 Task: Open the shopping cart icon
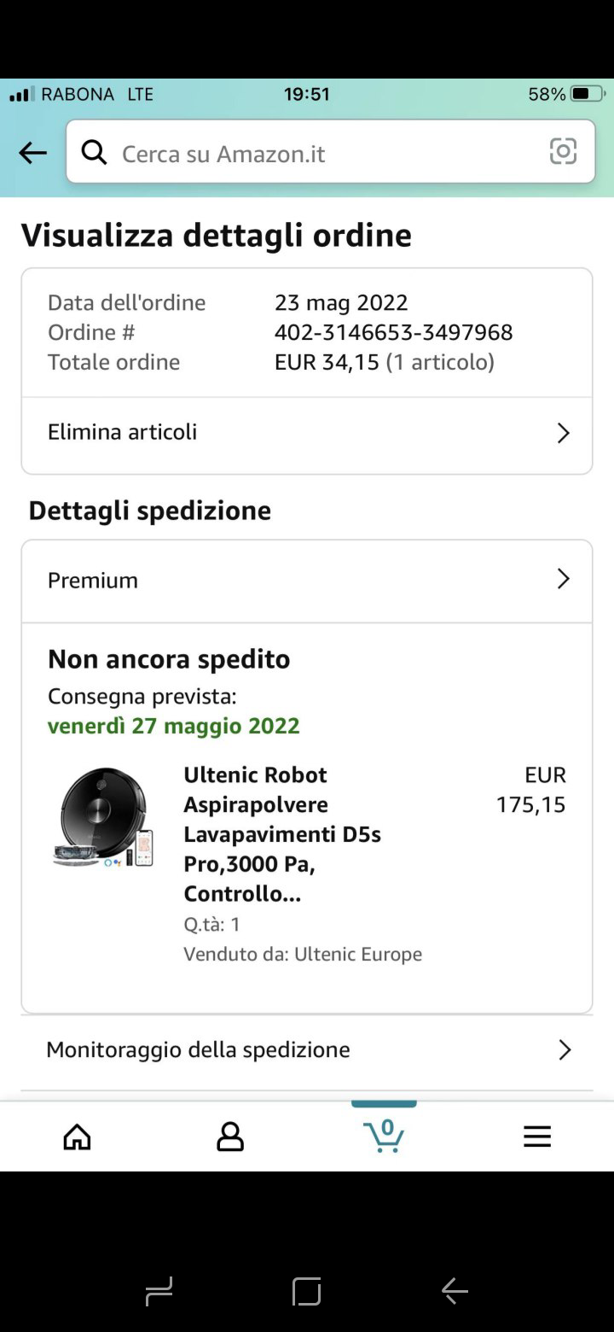pos(384,1135)
